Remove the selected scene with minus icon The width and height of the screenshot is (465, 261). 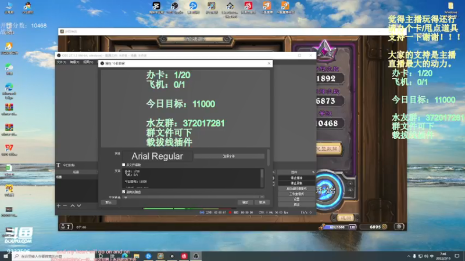point(65,205)
